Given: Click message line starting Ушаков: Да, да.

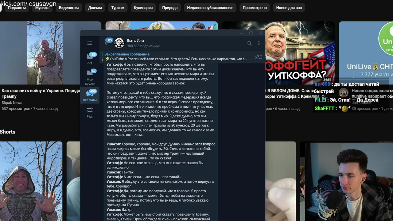Looking at the screenshot, I should 119,210.
